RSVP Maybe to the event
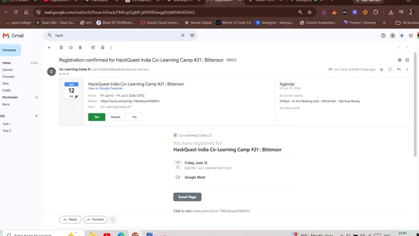The width and height of the screenshot is (419, 236). point(116,117)
